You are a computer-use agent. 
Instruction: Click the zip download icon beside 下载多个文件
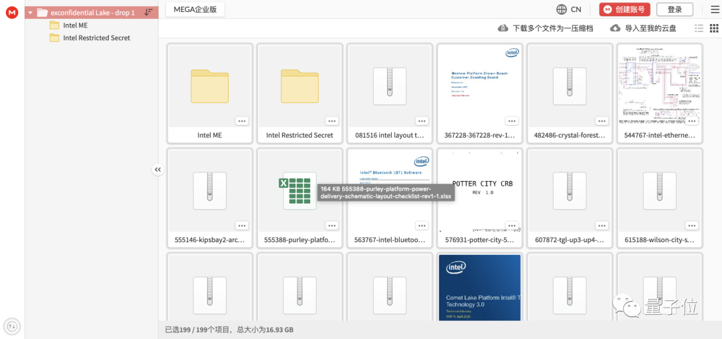tap(503, 28)
